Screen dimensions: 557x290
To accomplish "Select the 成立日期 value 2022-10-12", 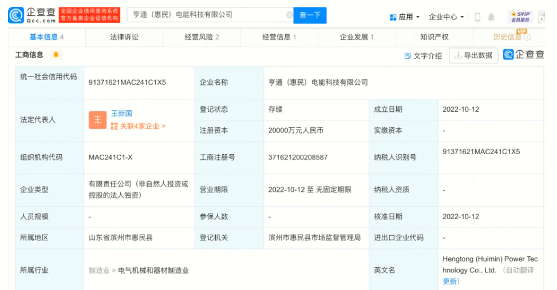I will click(461, 110).
